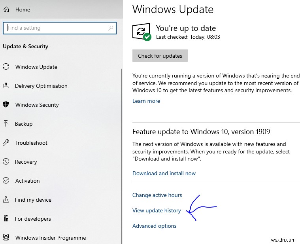This screenshot has height=244, width=300.
Task: Click Feature update version 1909 heading
Action: click(x=201, y=132)
